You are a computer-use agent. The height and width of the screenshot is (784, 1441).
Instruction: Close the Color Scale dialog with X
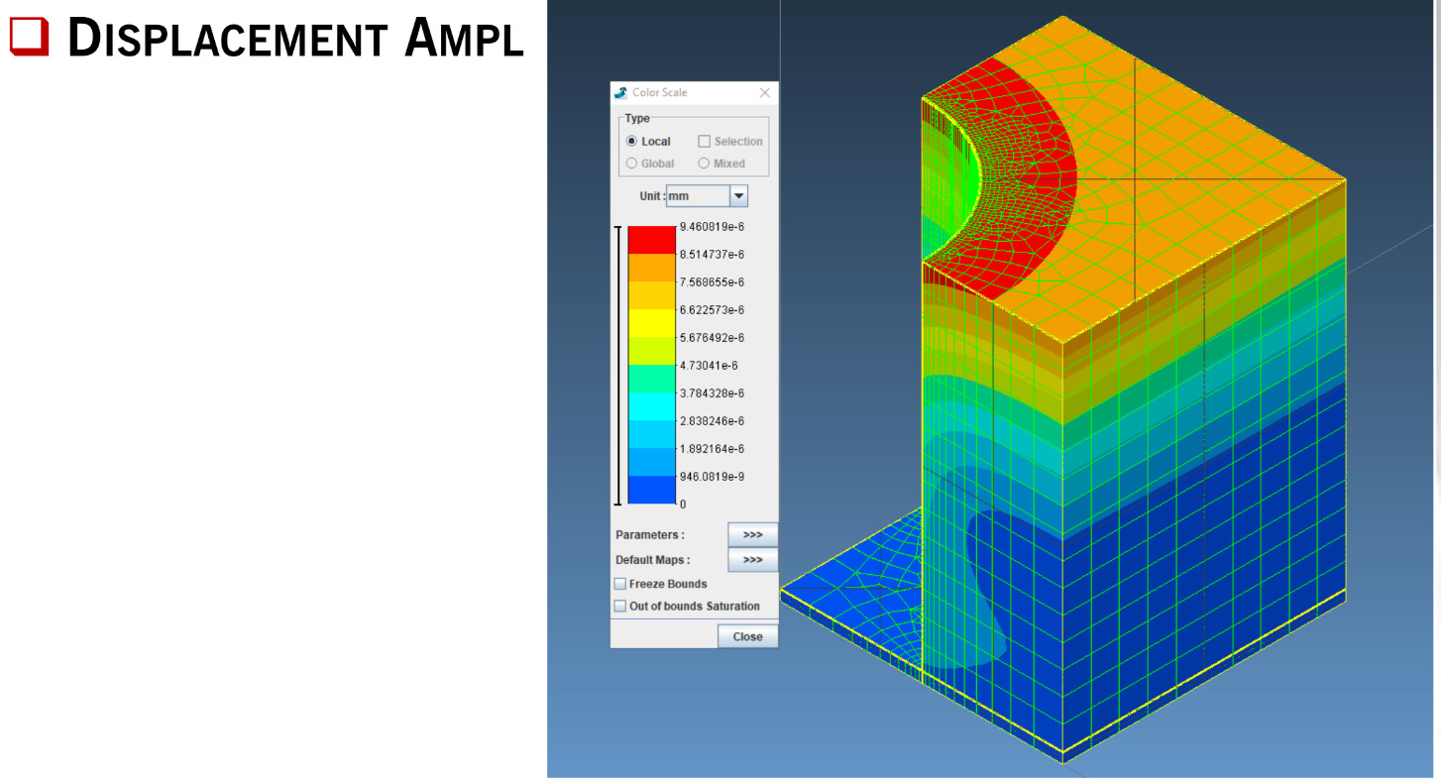click(764, 93)
